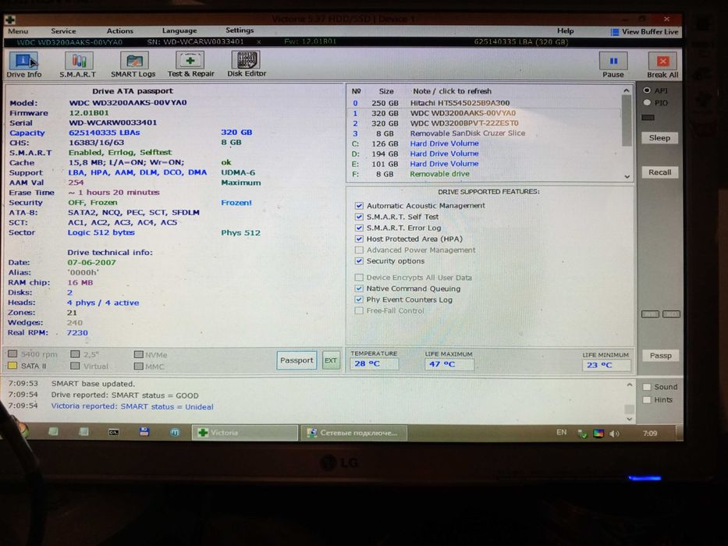Toggle Host Protected Area (HPA) checkbox
Screen dimensions: 728x546
pyautogui.click(x=359, y=239)
